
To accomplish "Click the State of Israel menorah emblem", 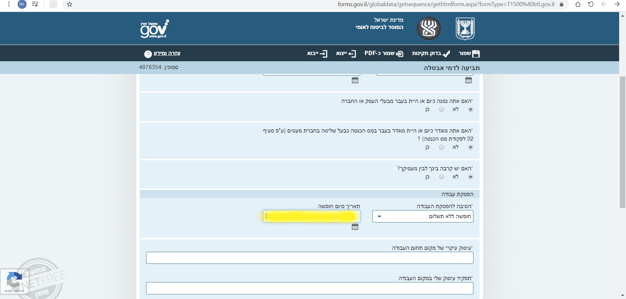I will 465,29.
